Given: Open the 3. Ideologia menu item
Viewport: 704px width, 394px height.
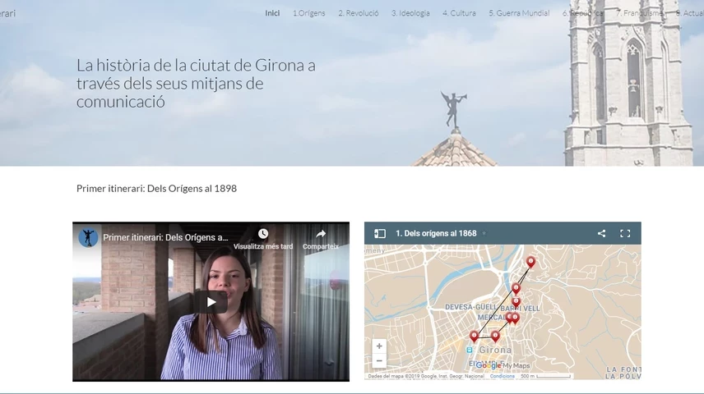Looking at the screenshot, I should point(410,13).
